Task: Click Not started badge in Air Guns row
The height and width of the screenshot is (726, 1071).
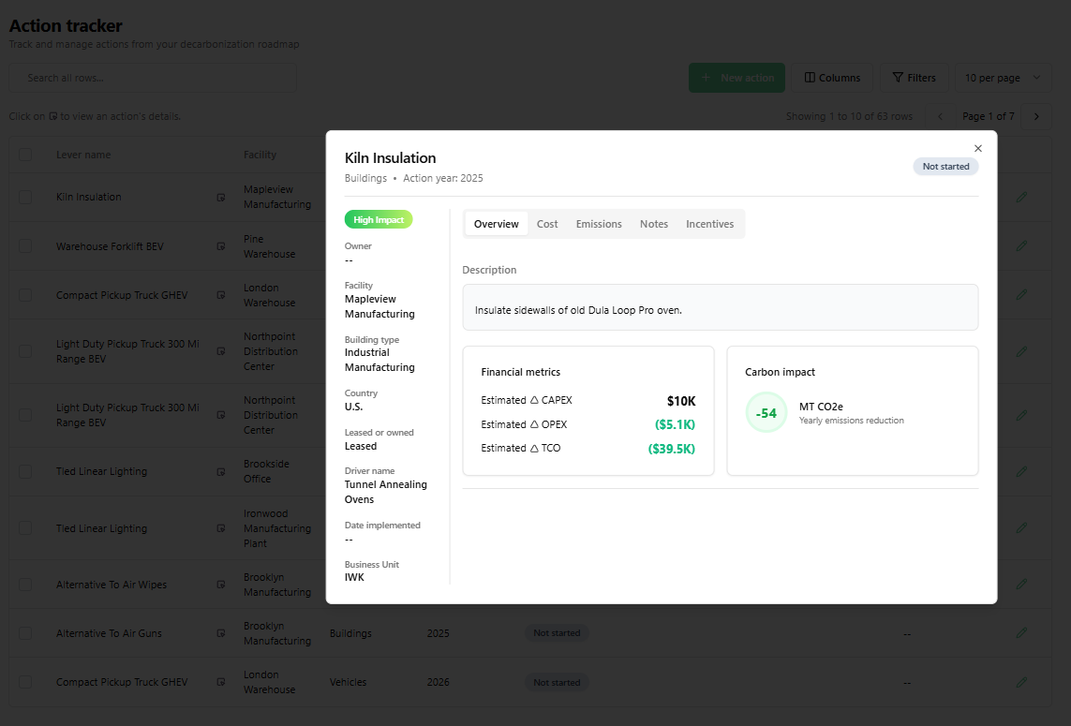Action: 556,633
